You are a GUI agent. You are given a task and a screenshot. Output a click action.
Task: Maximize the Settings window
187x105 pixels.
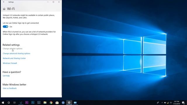click(x=53, y=2)
